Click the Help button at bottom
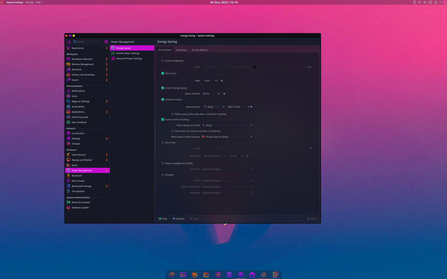447x279 pixels. point(163,219)
